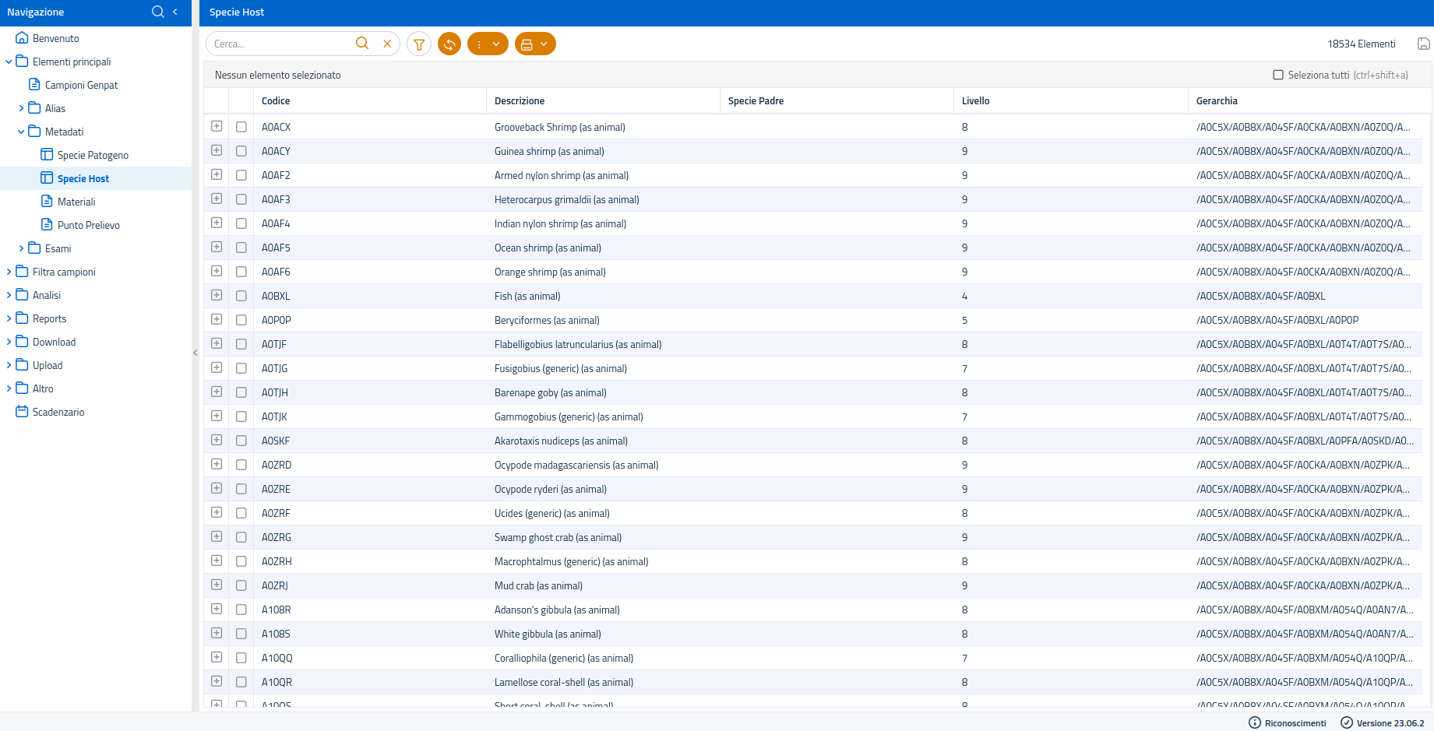1434x731 pixels.
Task: Click the save icon beside element count
Action: (x=1423, y=44)
